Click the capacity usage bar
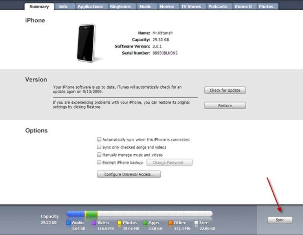Image resolution: width=303 pixels, height=235 pixels. (x=140, y=214)
